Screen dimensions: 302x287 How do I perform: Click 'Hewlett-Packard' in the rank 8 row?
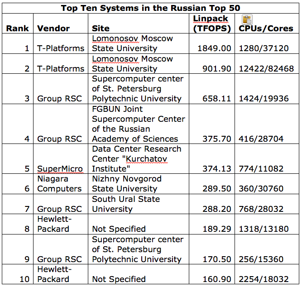tap(54, 224)
